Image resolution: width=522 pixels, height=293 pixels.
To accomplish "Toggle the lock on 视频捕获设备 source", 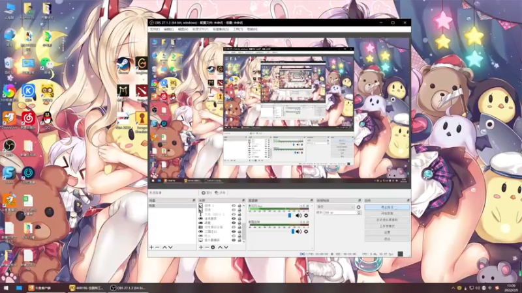I will (239, 227).
